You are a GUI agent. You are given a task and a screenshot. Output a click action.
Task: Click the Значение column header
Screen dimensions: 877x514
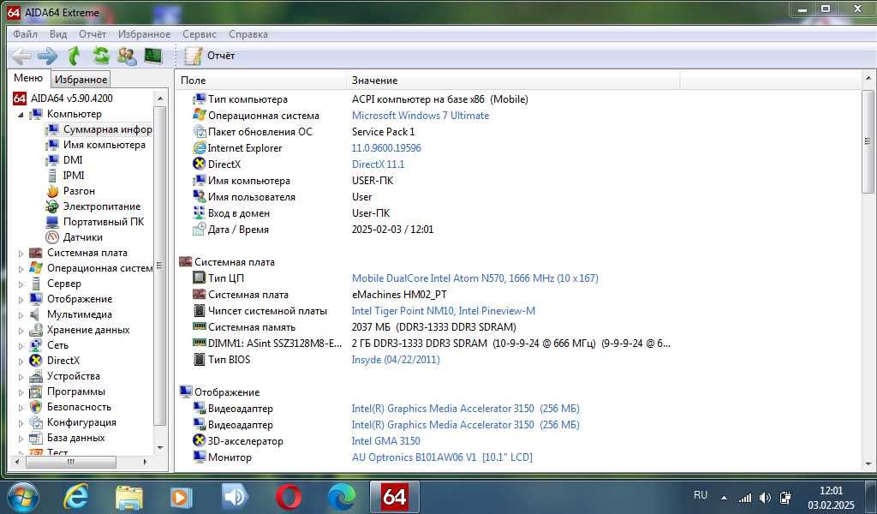point(513,81)
